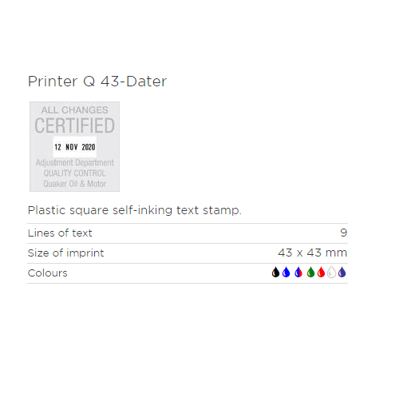The height and width of the screenshot is (398, 399).
Task: Select the Size of imprint label
Action: point(65,253)
